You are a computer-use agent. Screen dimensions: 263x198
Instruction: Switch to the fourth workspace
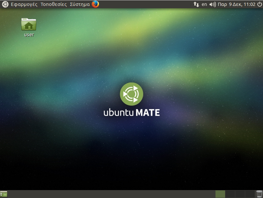(250, 194)
